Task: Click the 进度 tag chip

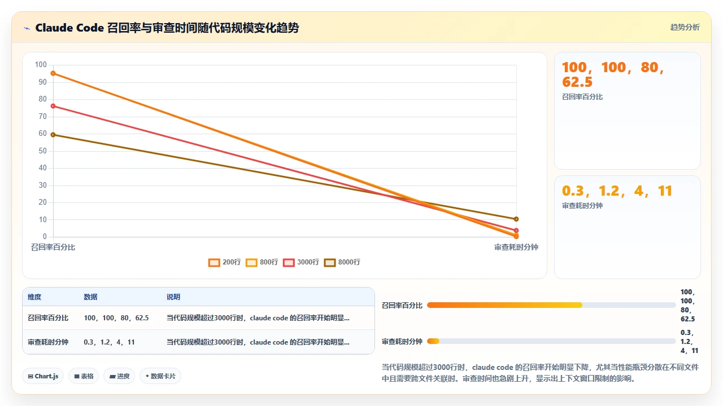Action: pyautogui.click(x=119, y=376)
